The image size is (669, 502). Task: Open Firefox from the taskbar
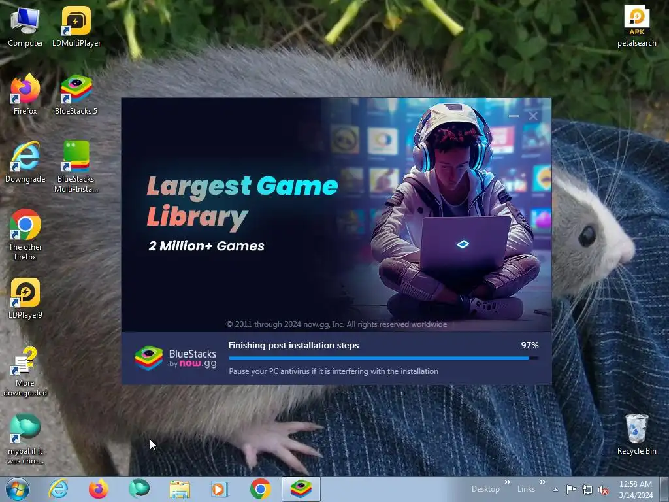pyautogui.click(x=99, y=489)
